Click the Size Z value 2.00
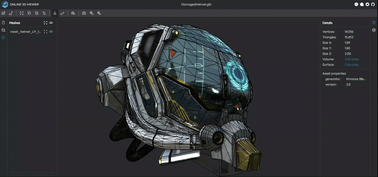 click(x=348, y=54)
